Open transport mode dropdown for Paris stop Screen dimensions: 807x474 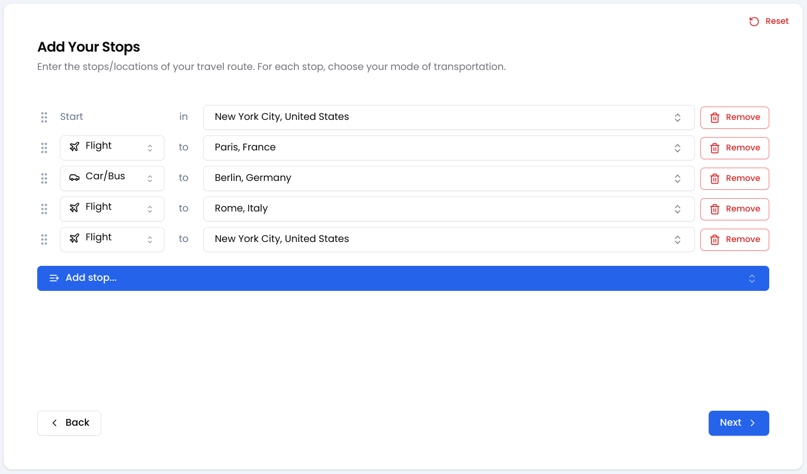coord(112,148)
